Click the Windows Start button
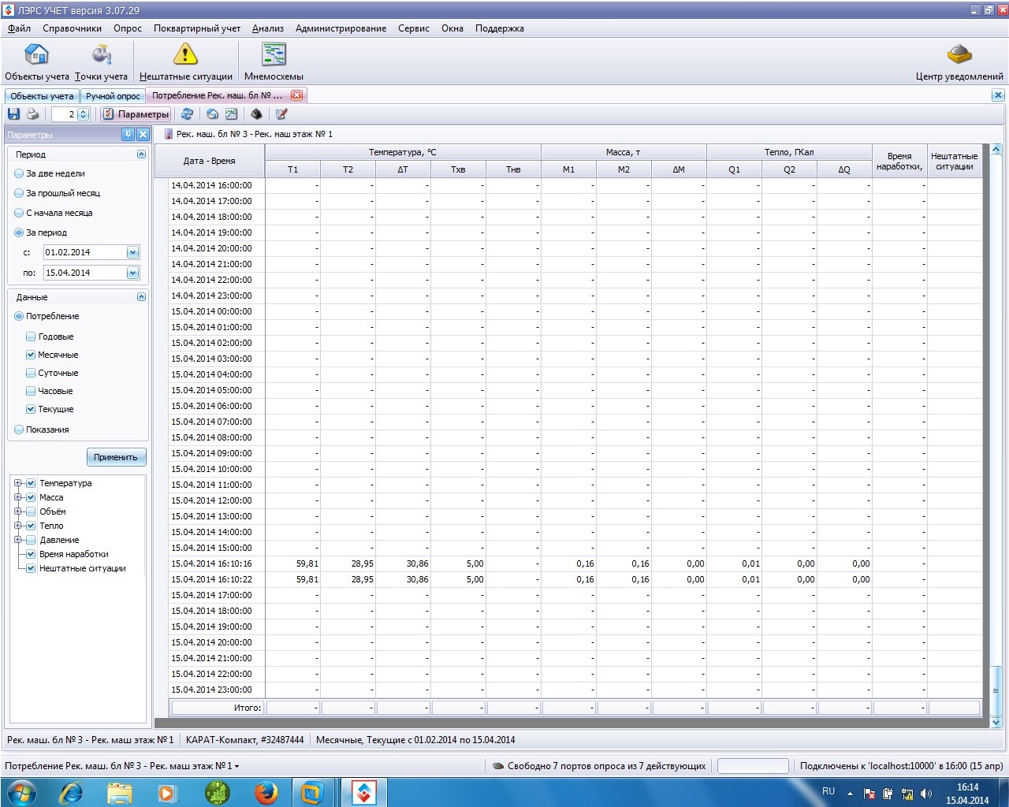Image resolution: width=1009 pixels, height=807 pixels. pyautogui.click(x=21, y=792)
